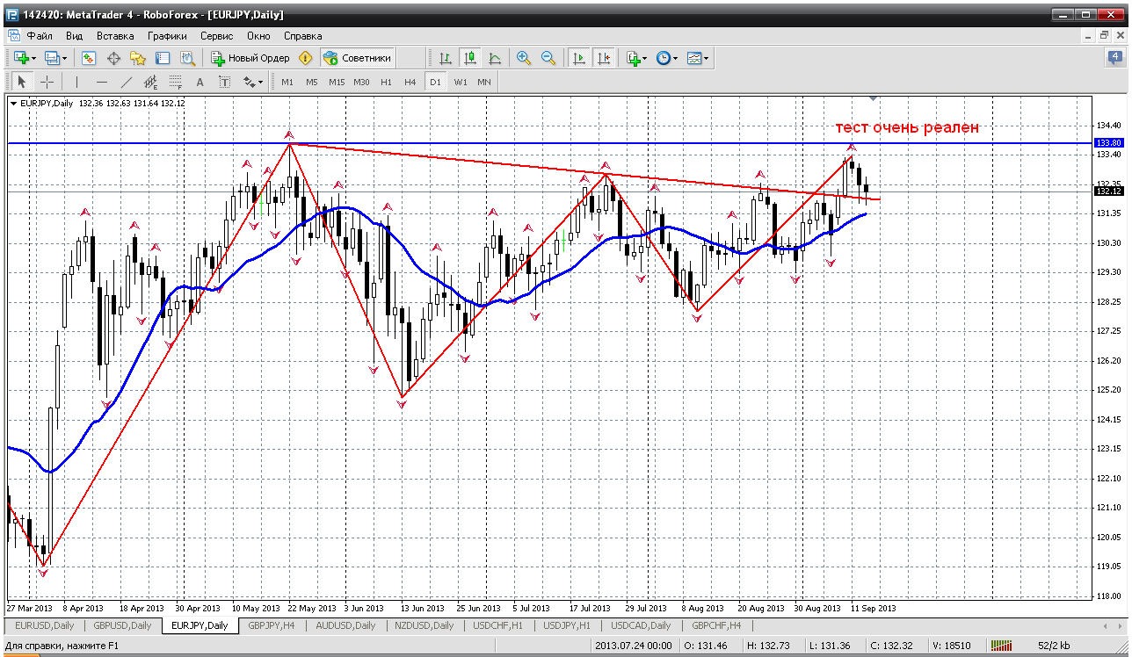Open the arrows objects dropdown
Screen dimensions: 1132x657
[253, 82]
